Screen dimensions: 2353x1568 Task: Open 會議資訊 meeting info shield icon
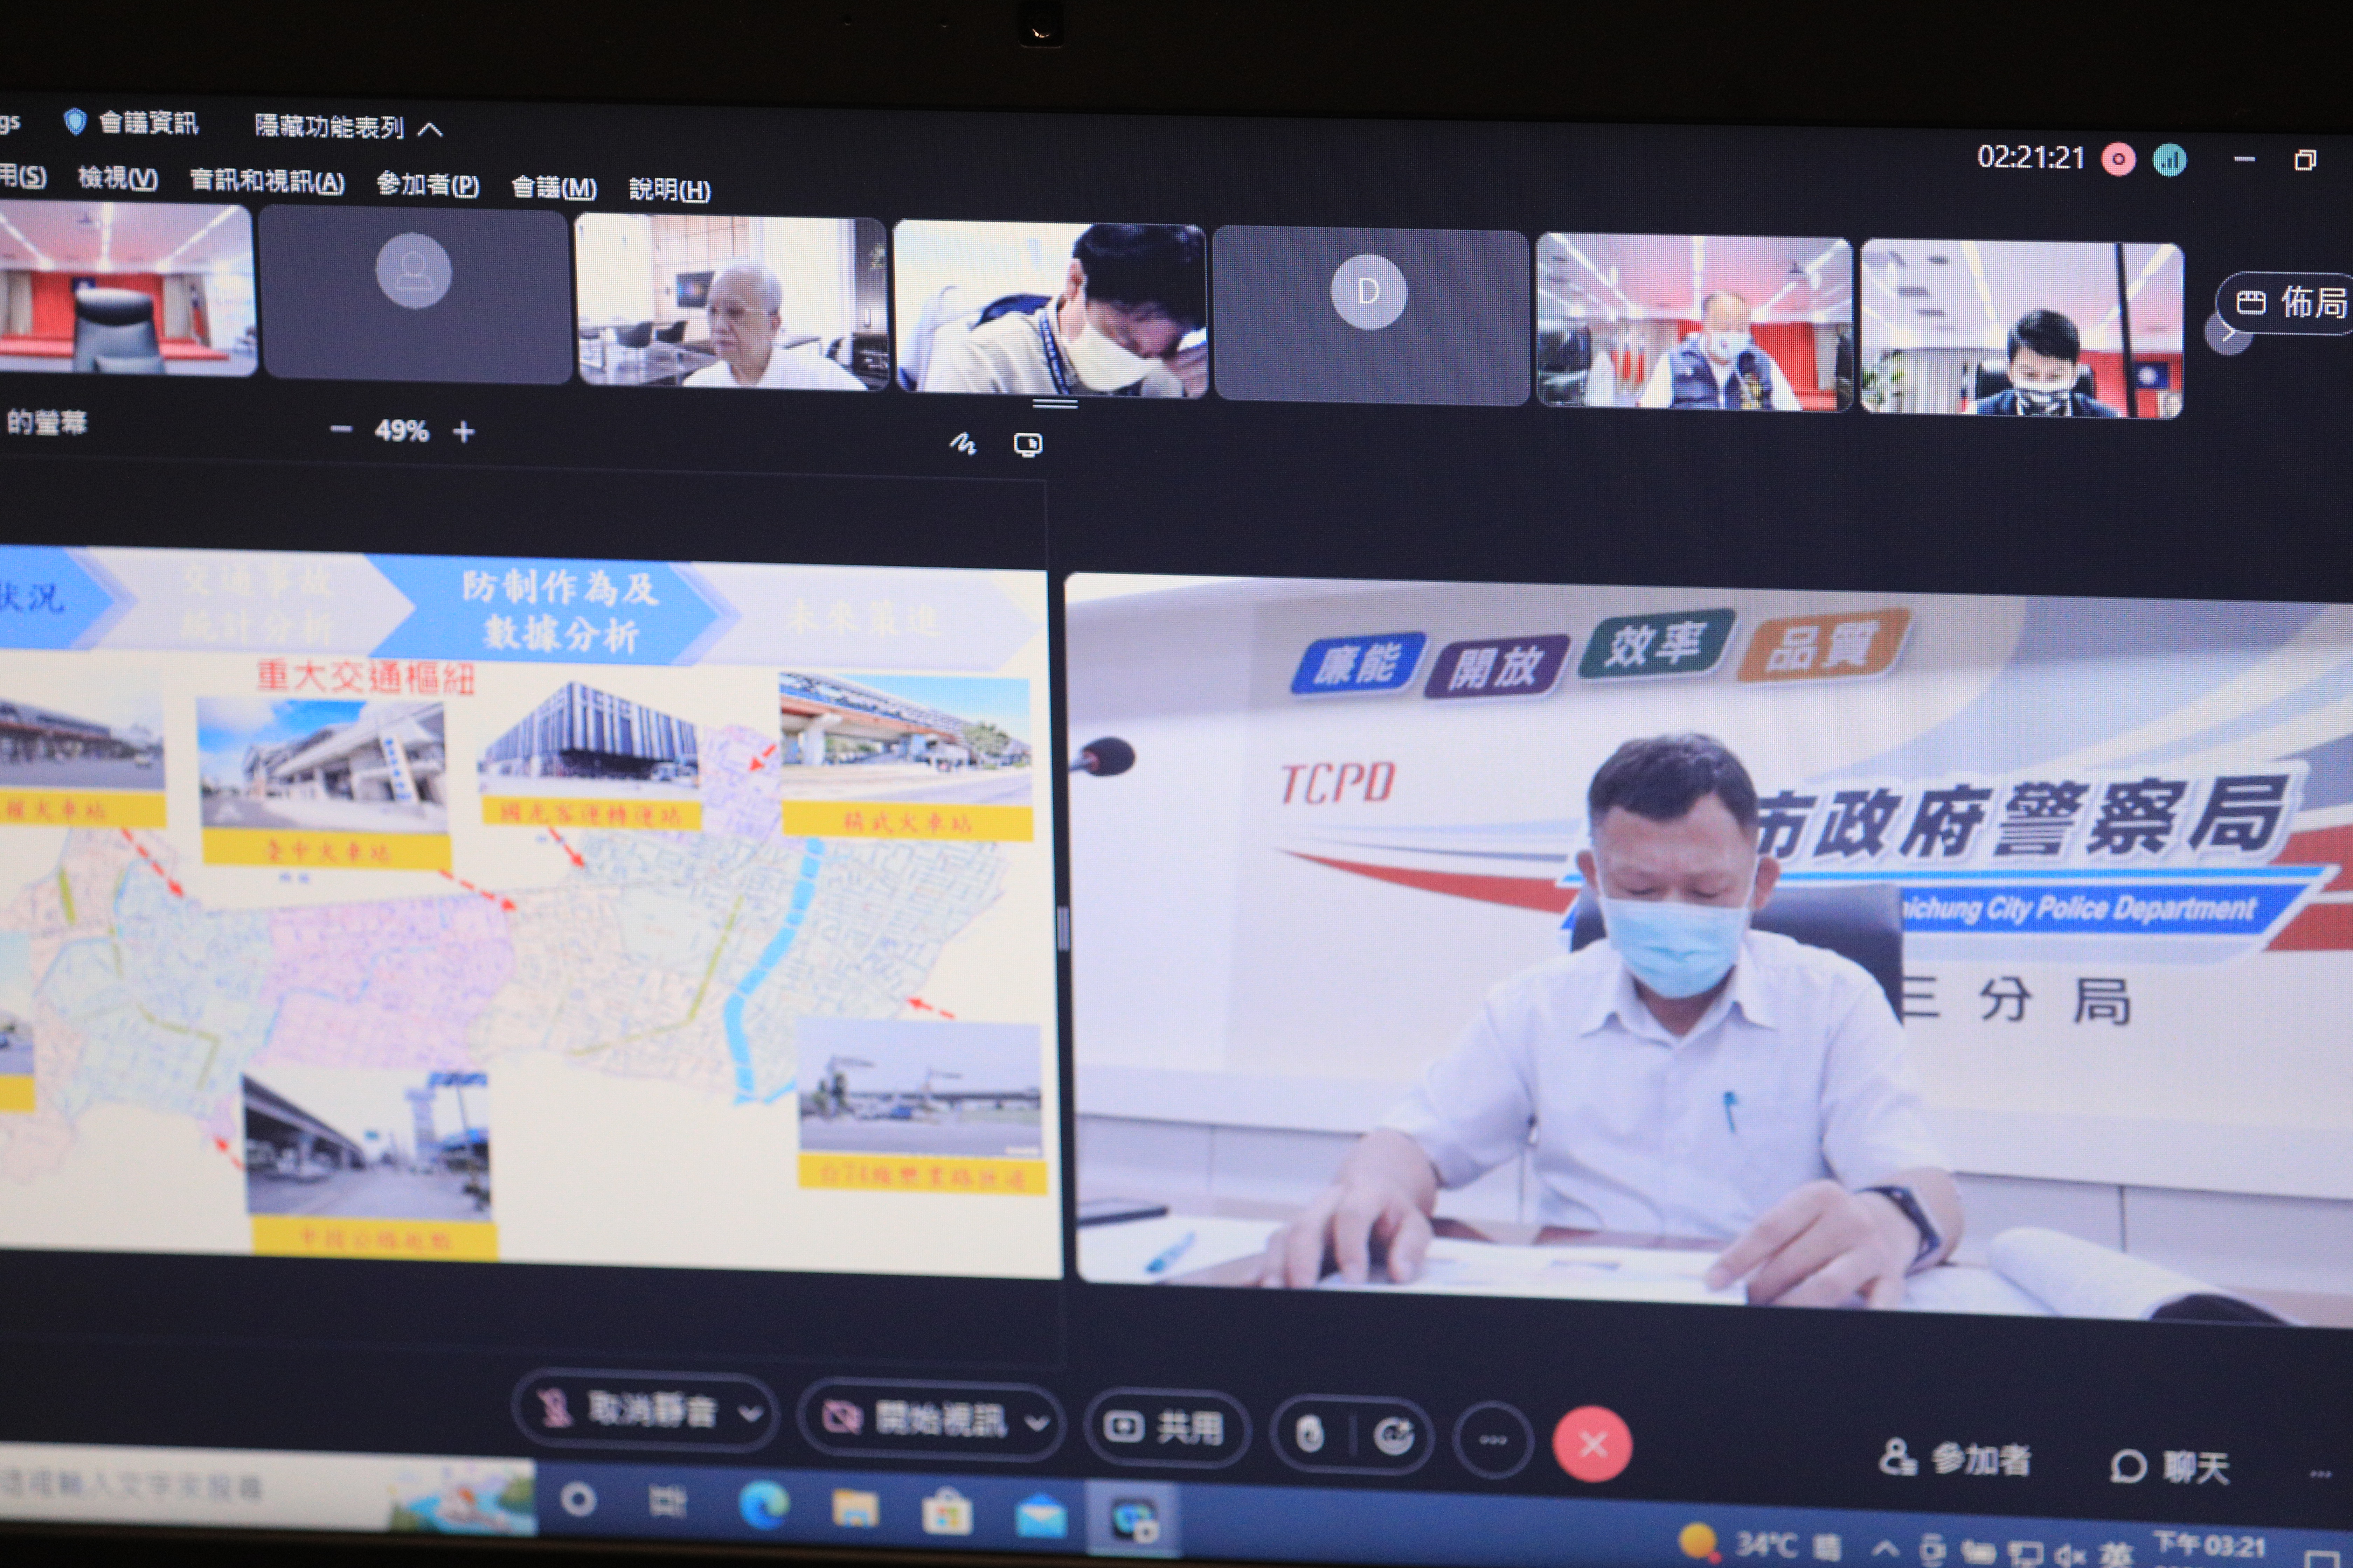(x=75, y=122)
